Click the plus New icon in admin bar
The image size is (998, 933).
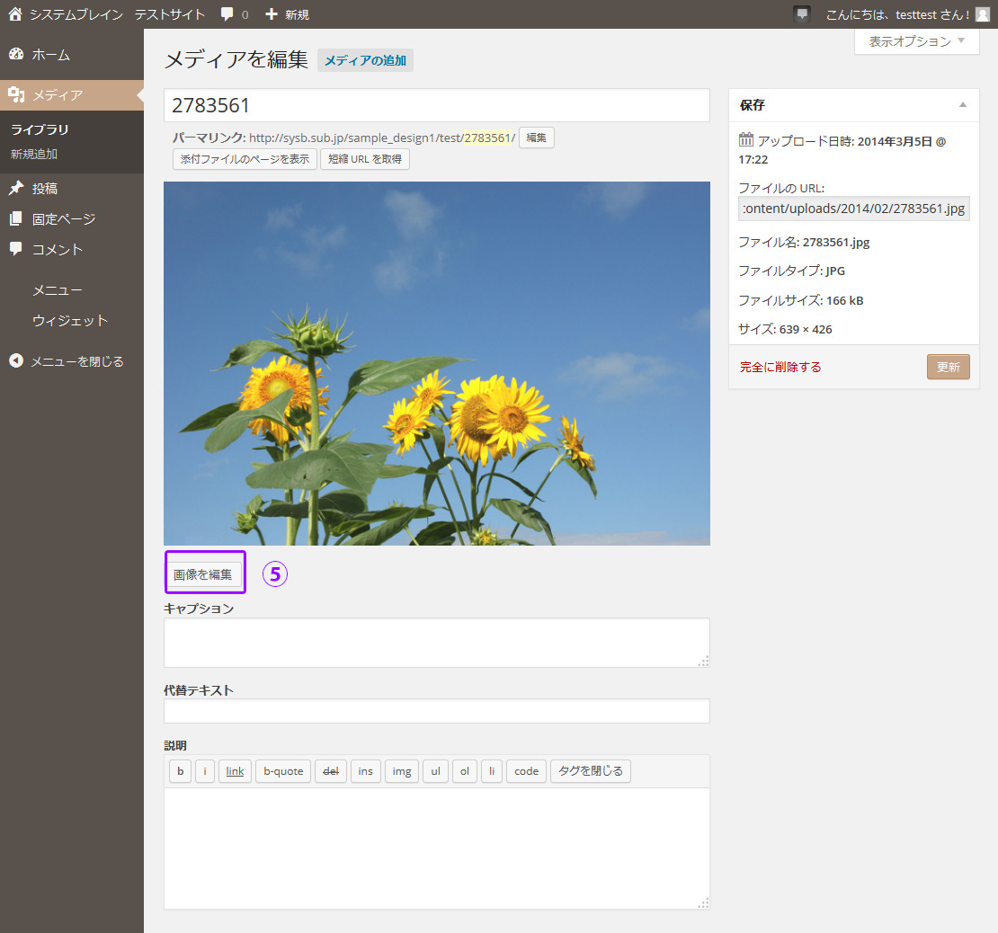tap(272, 14)
